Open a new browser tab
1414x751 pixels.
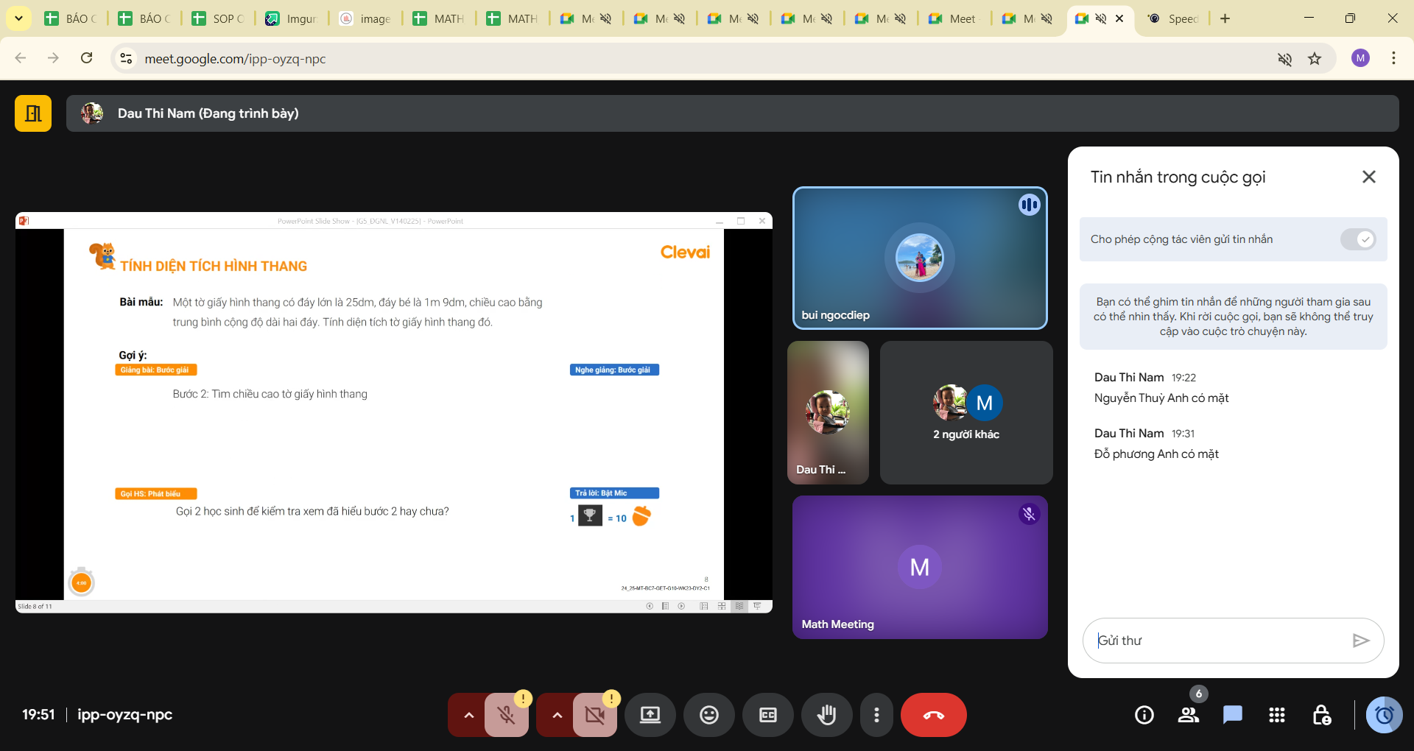[x=1225, y=18]
